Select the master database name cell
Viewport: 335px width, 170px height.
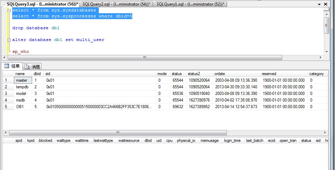[x=23, y=80]
